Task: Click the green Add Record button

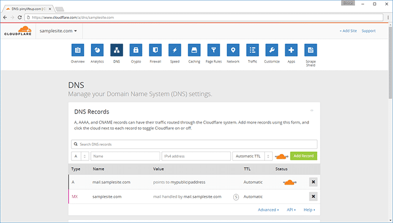Action: (303, 156)
